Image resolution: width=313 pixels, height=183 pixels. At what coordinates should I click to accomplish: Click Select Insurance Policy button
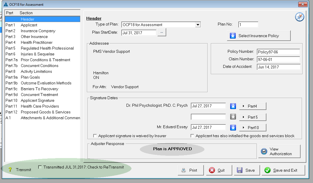coord(259,36)
